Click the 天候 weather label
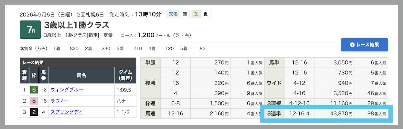The height and width of the screenshot is (129, 403). (x=173, y=14)
